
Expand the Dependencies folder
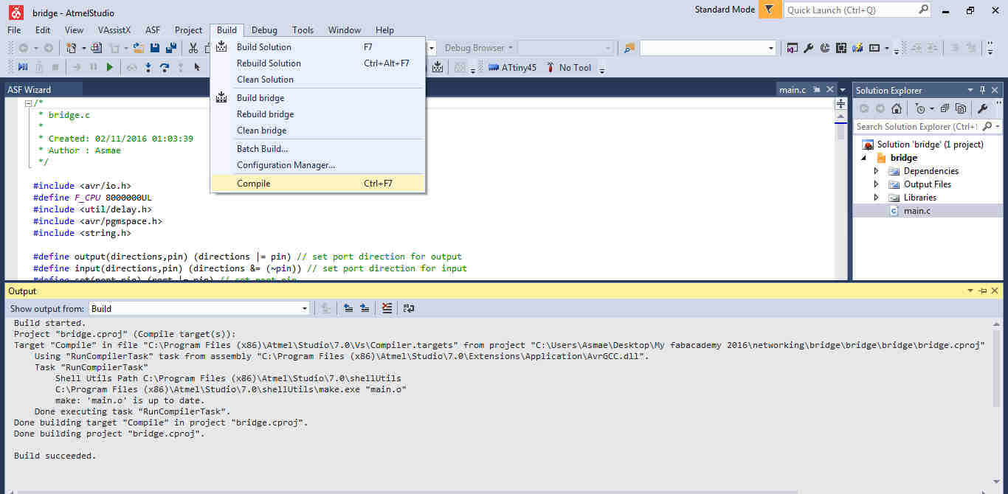[877, 171]
